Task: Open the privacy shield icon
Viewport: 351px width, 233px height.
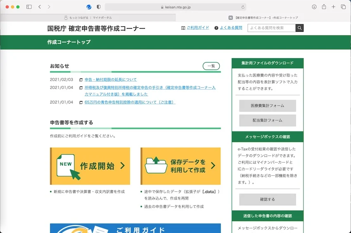Action: (x=99, y=7)
